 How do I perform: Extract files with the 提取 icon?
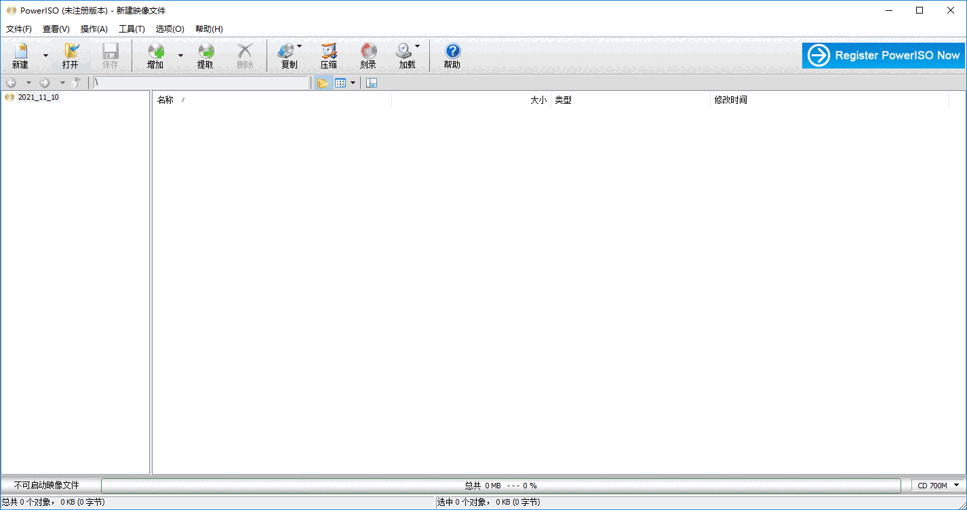click(x=205, y=54)
